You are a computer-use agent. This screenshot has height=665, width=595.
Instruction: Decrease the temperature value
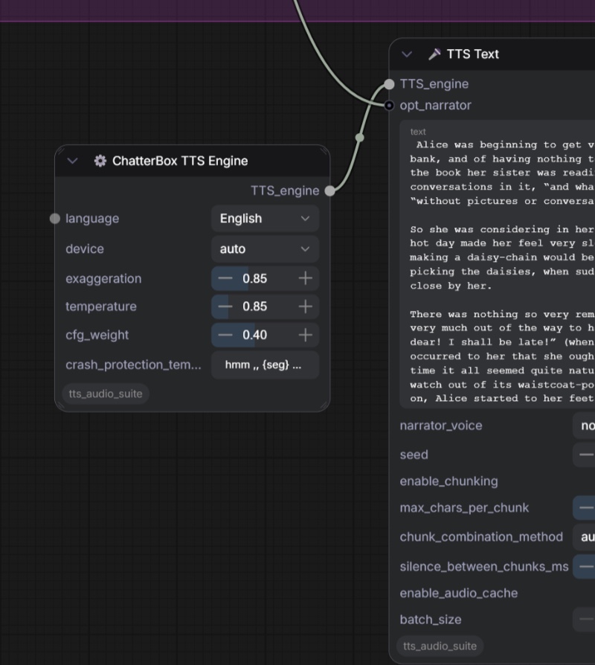(x=225, y=306)
